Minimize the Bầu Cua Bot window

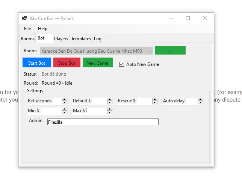pyautogui.click(x=171, y=18)
